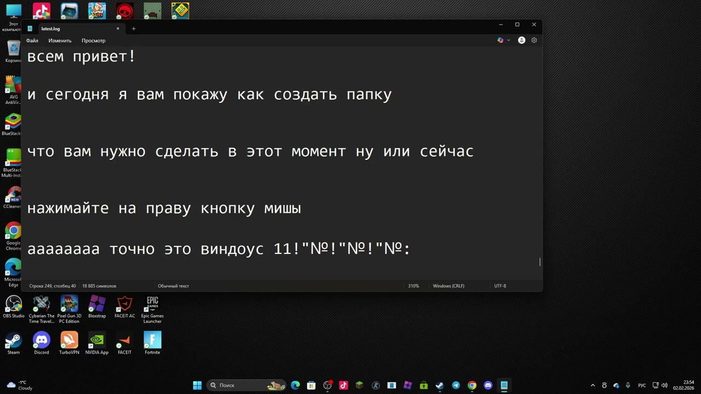Screen dimensions: 701x394
Task: Select the Fortnite desktop icon
Action: (152, 344)
